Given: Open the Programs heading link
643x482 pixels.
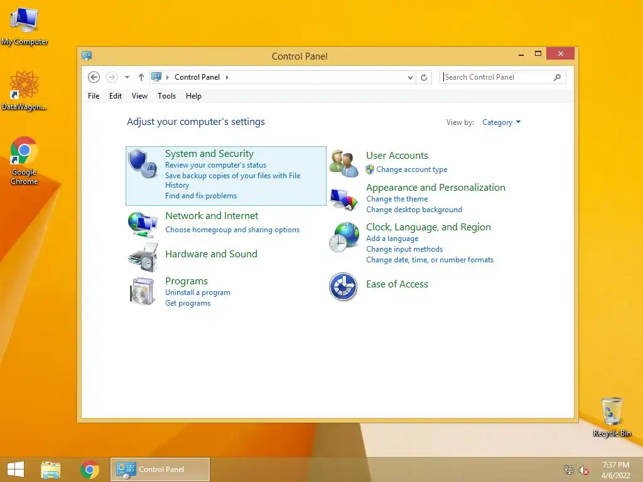Looking at the screenshot, I should [x=186, y=281].
